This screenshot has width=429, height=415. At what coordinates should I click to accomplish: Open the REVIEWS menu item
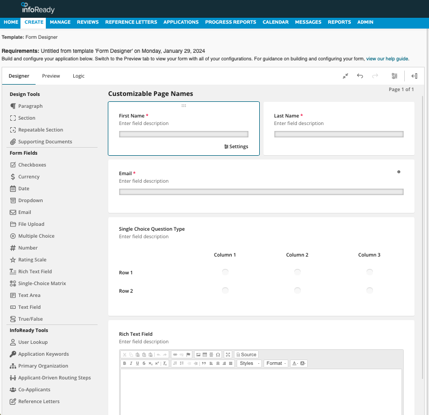pos(88,22)
